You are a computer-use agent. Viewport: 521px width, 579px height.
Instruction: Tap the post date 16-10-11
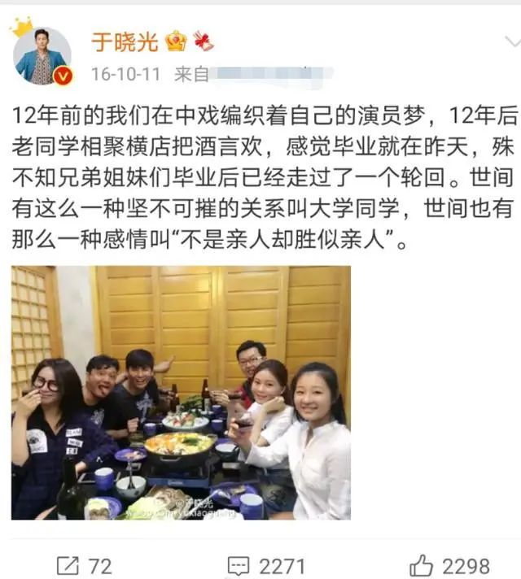(125, 74)
